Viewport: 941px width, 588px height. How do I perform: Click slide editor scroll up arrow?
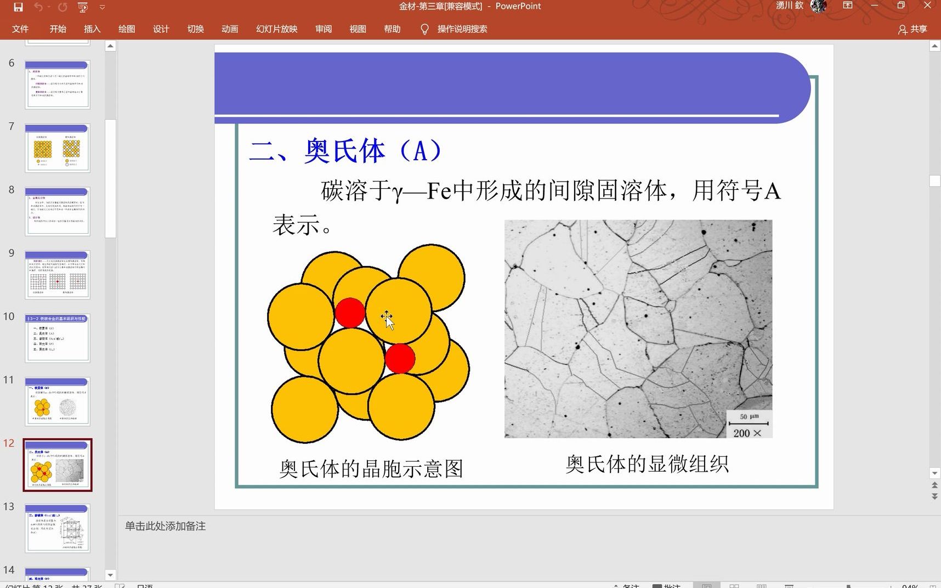(x=934, y=46)
